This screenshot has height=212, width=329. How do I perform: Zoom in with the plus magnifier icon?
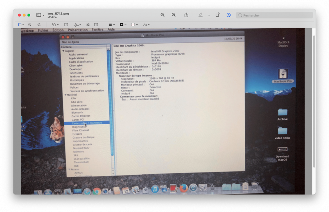[173, 15]
